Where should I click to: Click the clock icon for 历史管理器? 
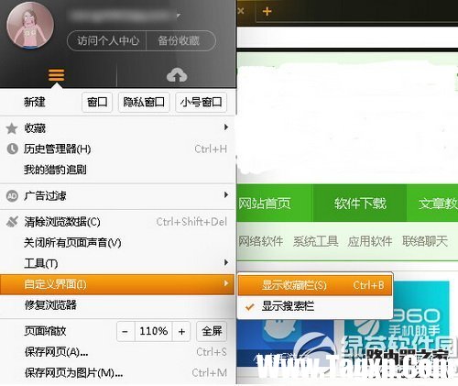(12, 149)
